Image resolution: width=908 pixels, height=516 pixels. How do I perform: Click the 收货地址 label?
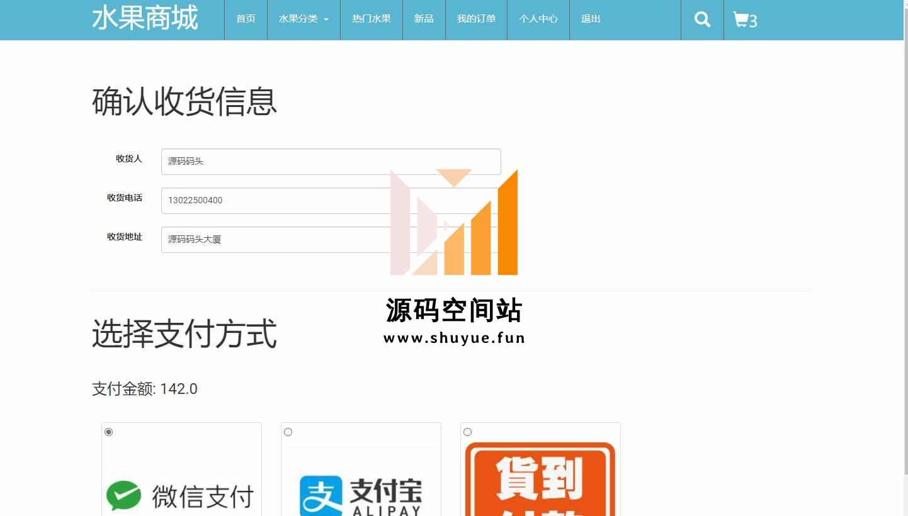(x=125, y=237)
